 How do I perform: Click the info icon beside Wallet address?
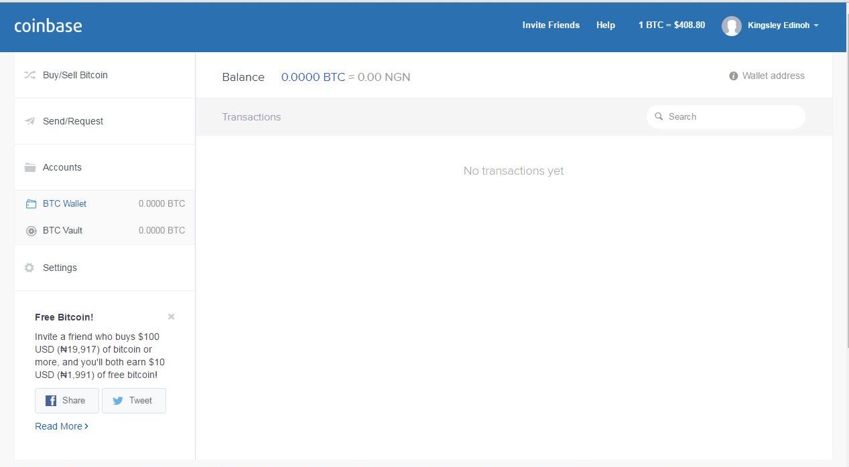tap(733, 76)
